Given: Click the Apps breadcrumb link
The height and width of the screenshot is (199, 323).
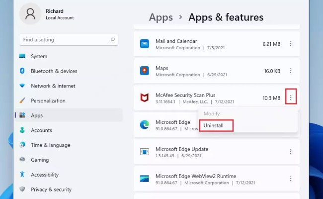Looking at the screenshot, I should 161,17.
